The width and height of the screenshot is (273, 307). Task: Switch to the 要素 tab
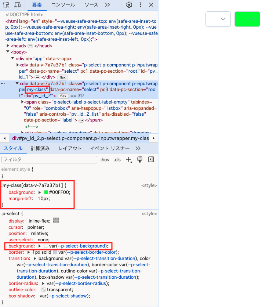pyautogui.click(x=37, y=5)
